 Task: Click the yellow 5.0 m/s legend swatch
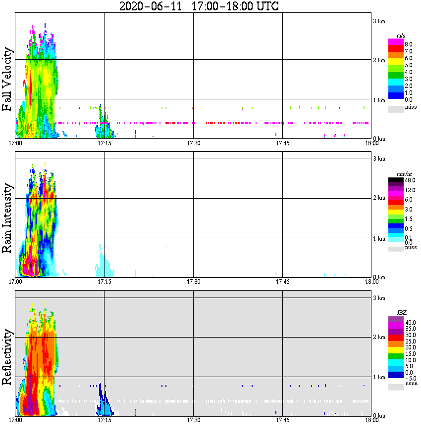(x=396, y=62)
